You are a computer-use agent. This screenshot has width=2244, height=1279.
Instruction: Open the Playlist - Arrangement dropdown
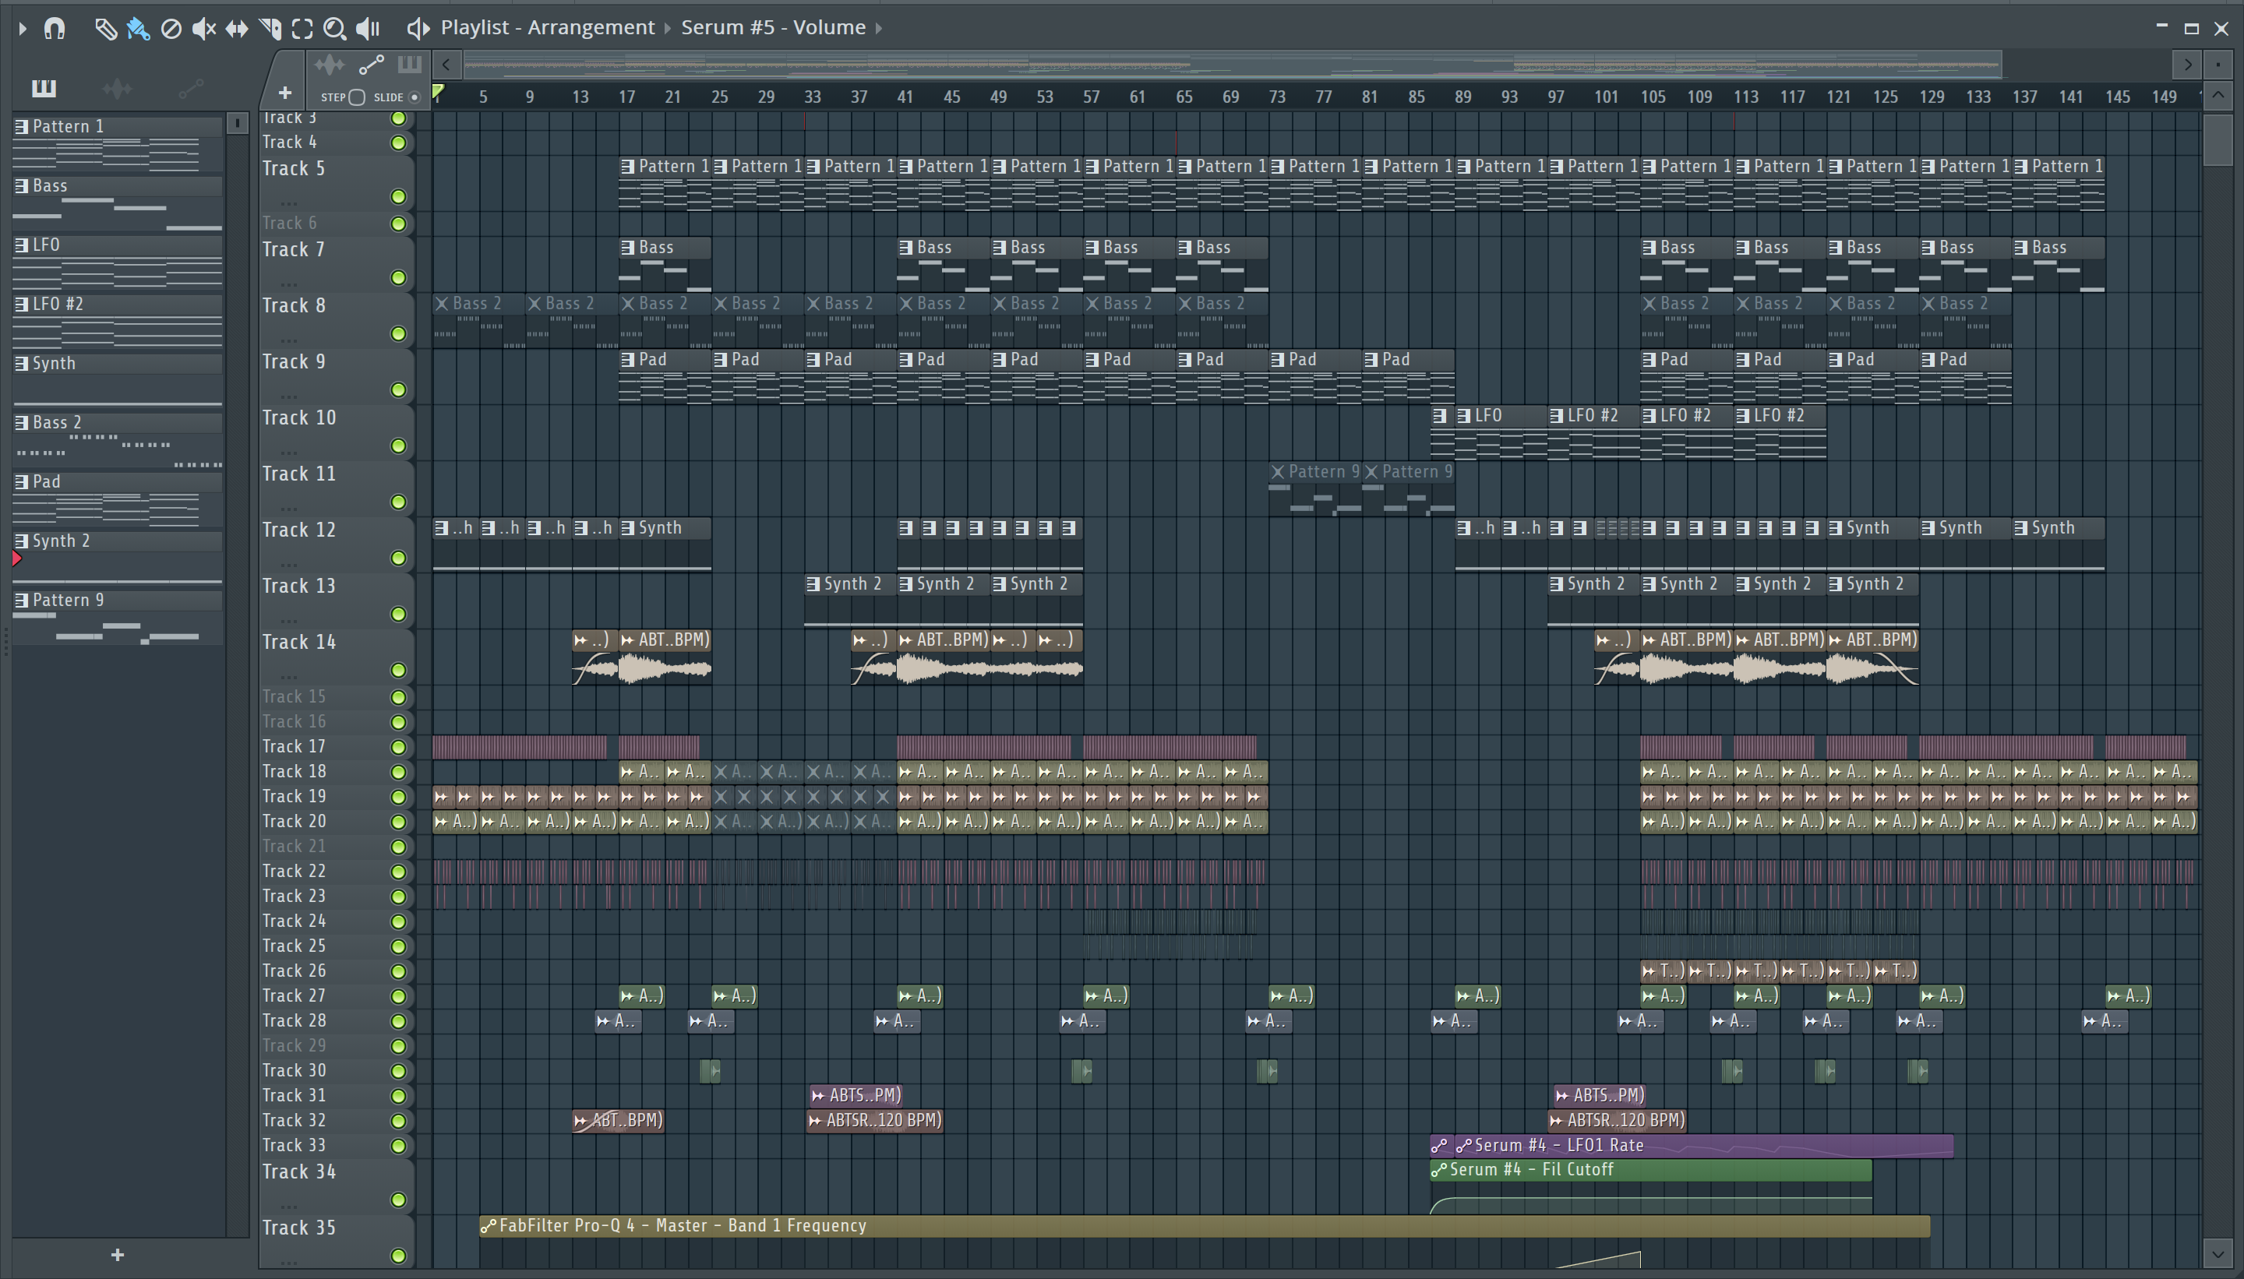(x=548, y=27)
